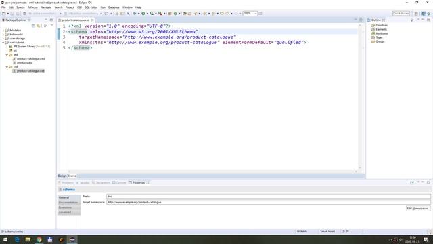This screenshot has width=433, height=244.
Task: Select General section in Properties
Action: click(69, 197)
